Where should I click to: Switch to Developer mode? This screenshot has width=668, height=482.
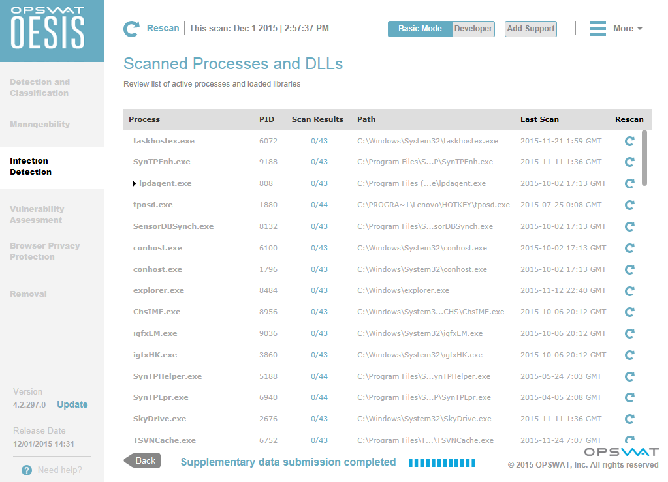[x=473, y=29]
